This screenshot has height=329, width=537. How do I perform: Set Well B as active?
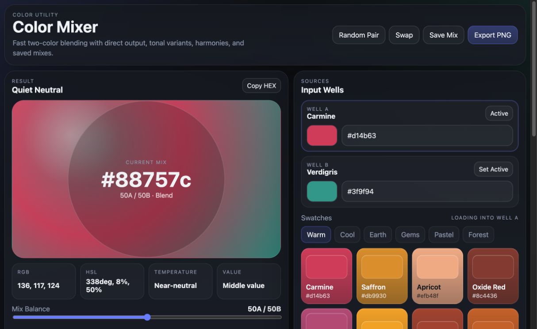point(493,169)
